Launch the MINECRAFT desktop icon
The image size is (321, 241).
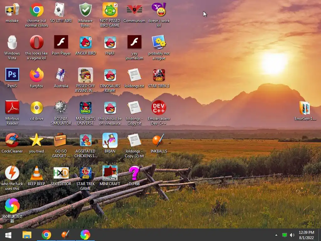(x=110, y=173)
